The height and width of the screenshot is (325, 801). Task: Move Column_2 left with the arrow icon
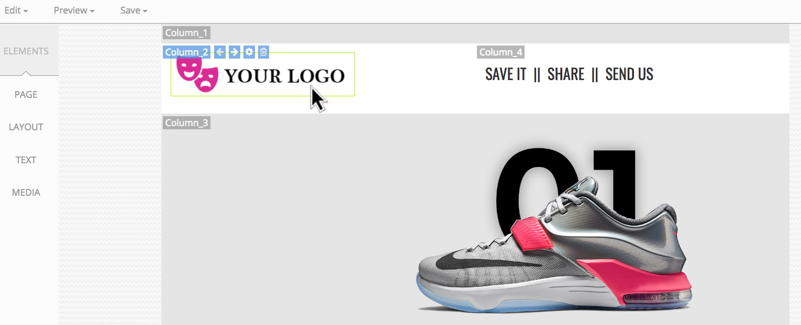(220, 52)
